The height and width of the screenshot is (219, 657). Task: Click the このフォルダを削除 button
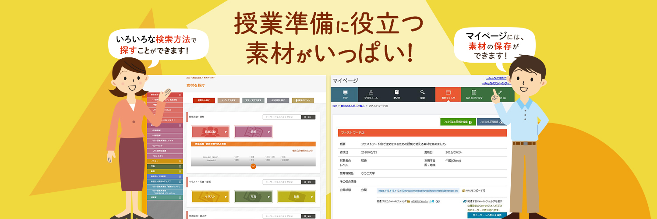(492, 122)
